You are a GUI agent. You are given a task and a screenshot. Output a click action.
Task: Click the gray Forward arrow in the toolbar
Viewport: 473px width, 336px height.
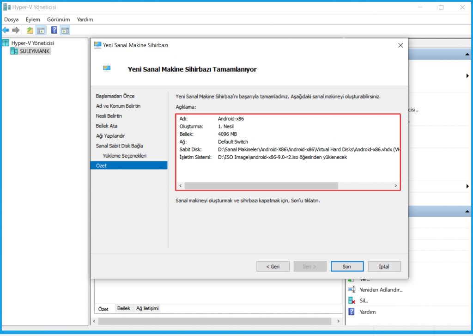click(16, 30)
